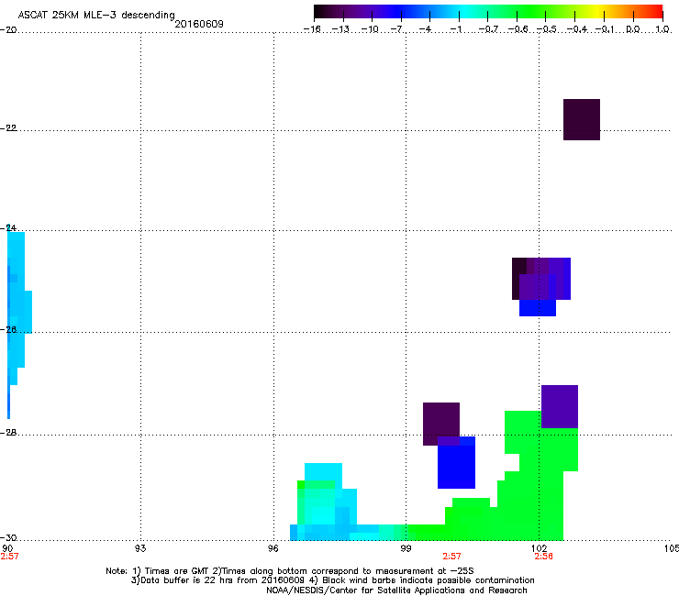Click the light blue strip along longitude 90
Viewport: 679px width, 596px height.
pos(16,320)
